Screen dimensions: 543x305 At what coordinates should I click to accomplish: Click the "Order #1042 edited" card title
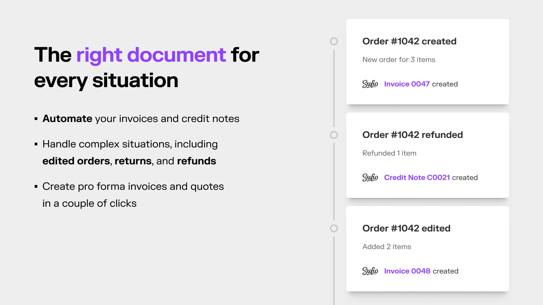[x=406, y=228]
